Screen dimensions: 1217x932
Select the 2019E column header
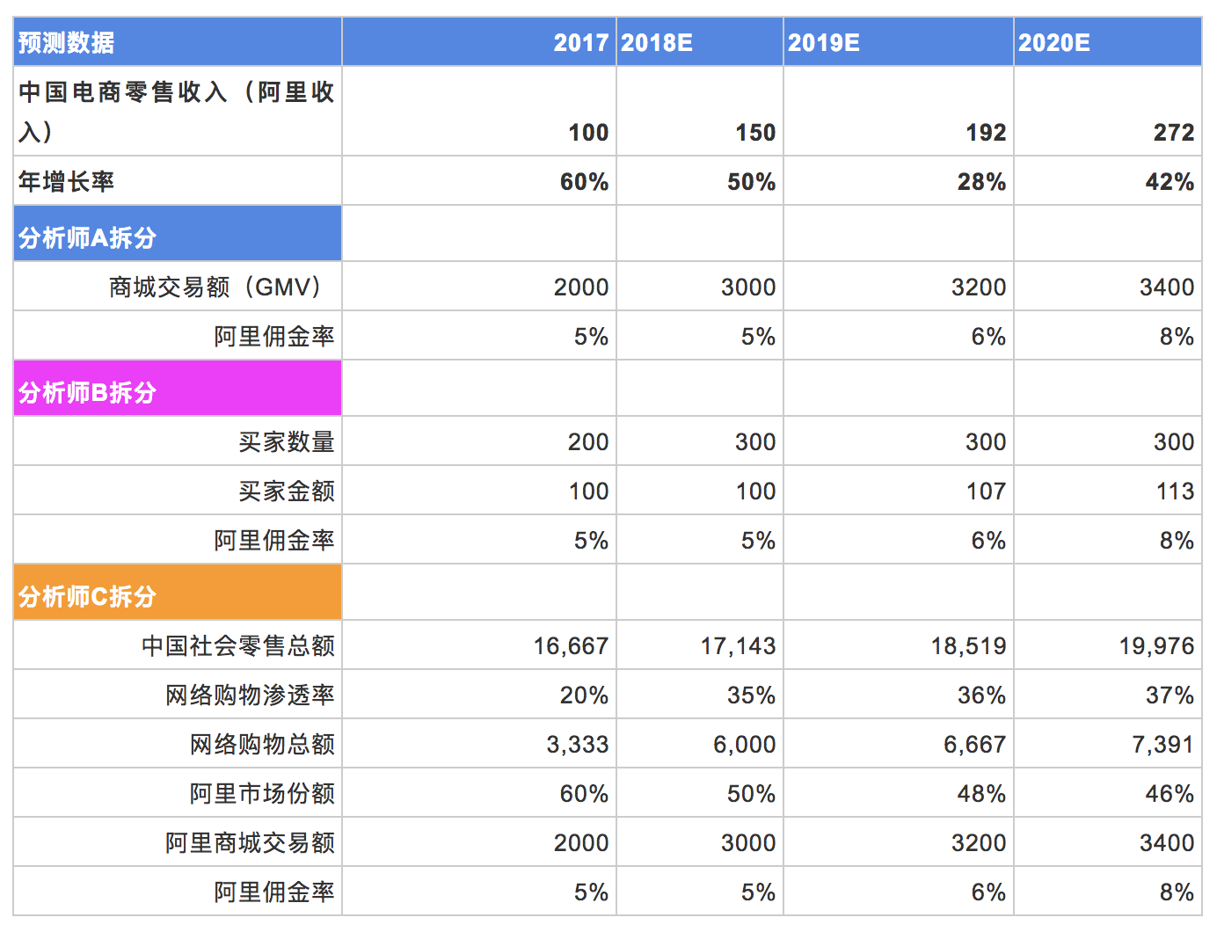pos(899,41)
